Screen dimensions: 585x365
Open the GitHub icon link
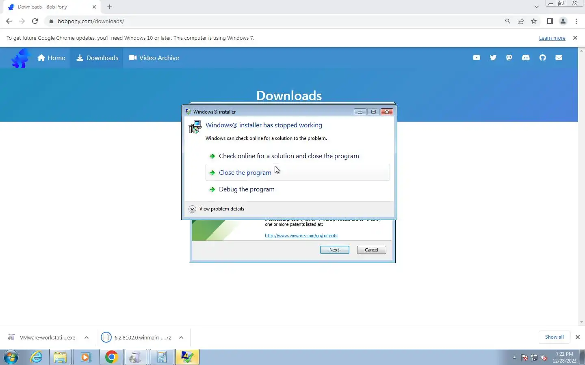click(543, 58)
